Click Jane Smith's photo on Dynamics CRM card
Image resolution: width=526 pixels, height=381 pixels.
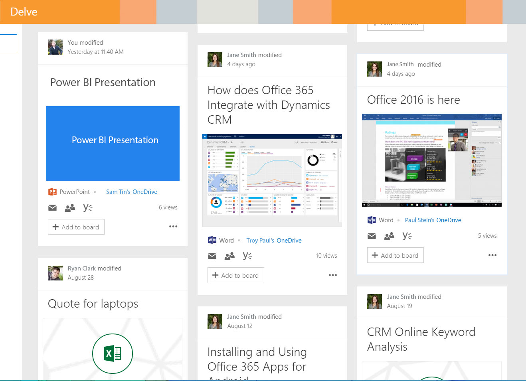coord(215,59)
